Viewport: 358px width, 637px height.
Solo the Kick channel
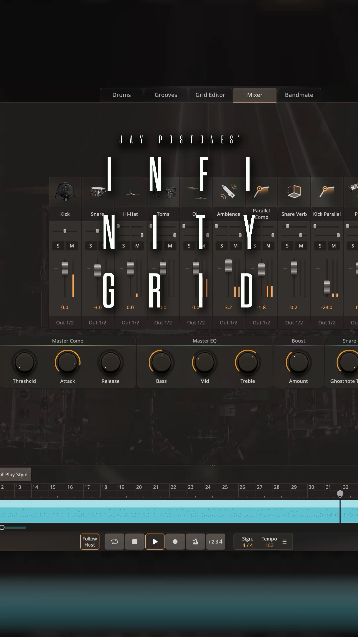click(58, 246)
